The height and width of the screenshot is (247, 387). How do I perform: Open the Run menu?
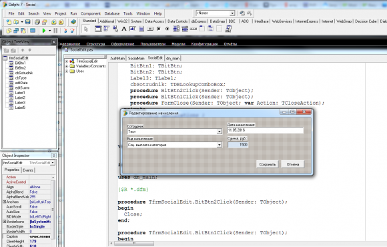pos(73,13)
